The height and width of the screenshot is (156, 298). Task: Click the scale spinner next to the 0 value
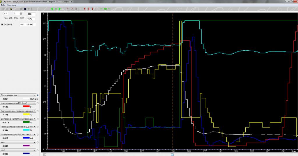(x=21, y=14)
